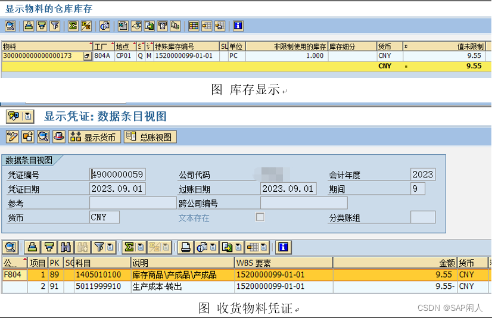Viewport: 492px width, 318px height.
Task: Select special stock number cell in stock row
Action: pyautogui.click(x=186, y=56)
